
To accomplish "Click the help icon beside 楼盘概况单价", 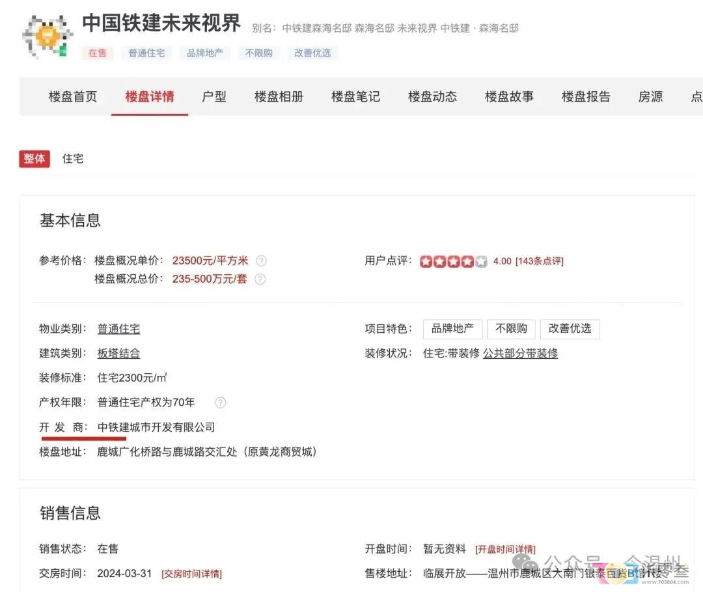I will pos(261,261).
